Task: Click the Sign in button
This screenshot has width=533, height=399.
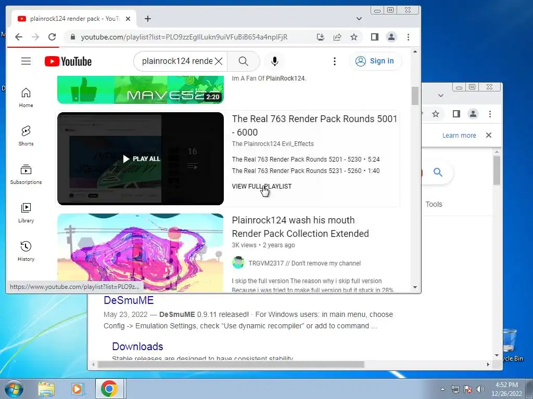Action: [x=375, y=61]
